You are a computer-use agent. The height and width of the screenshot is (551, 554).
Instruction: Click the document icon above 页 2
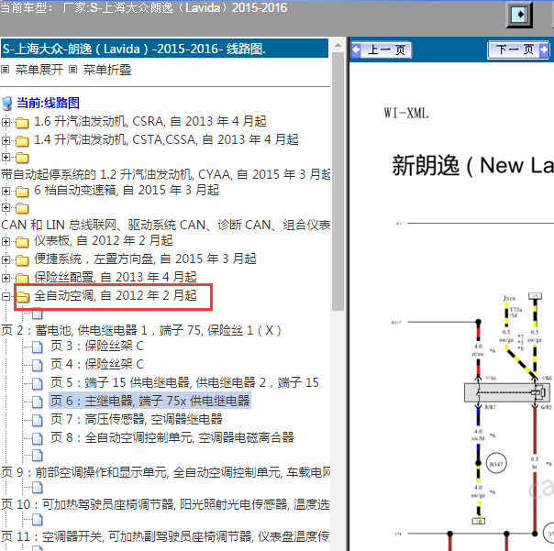(x=37, y=314)
